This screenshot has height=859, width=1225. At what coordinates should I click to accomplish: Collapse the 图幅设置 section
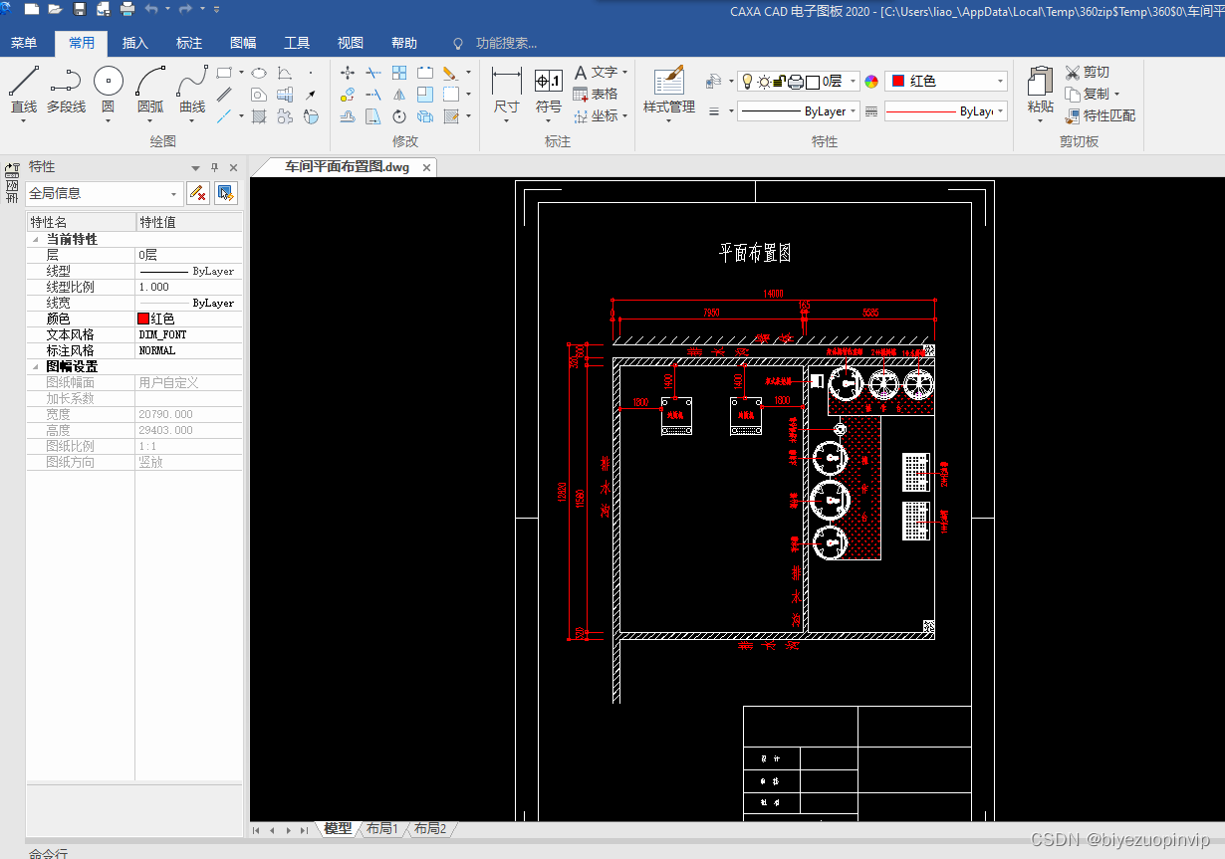point(37,367)
